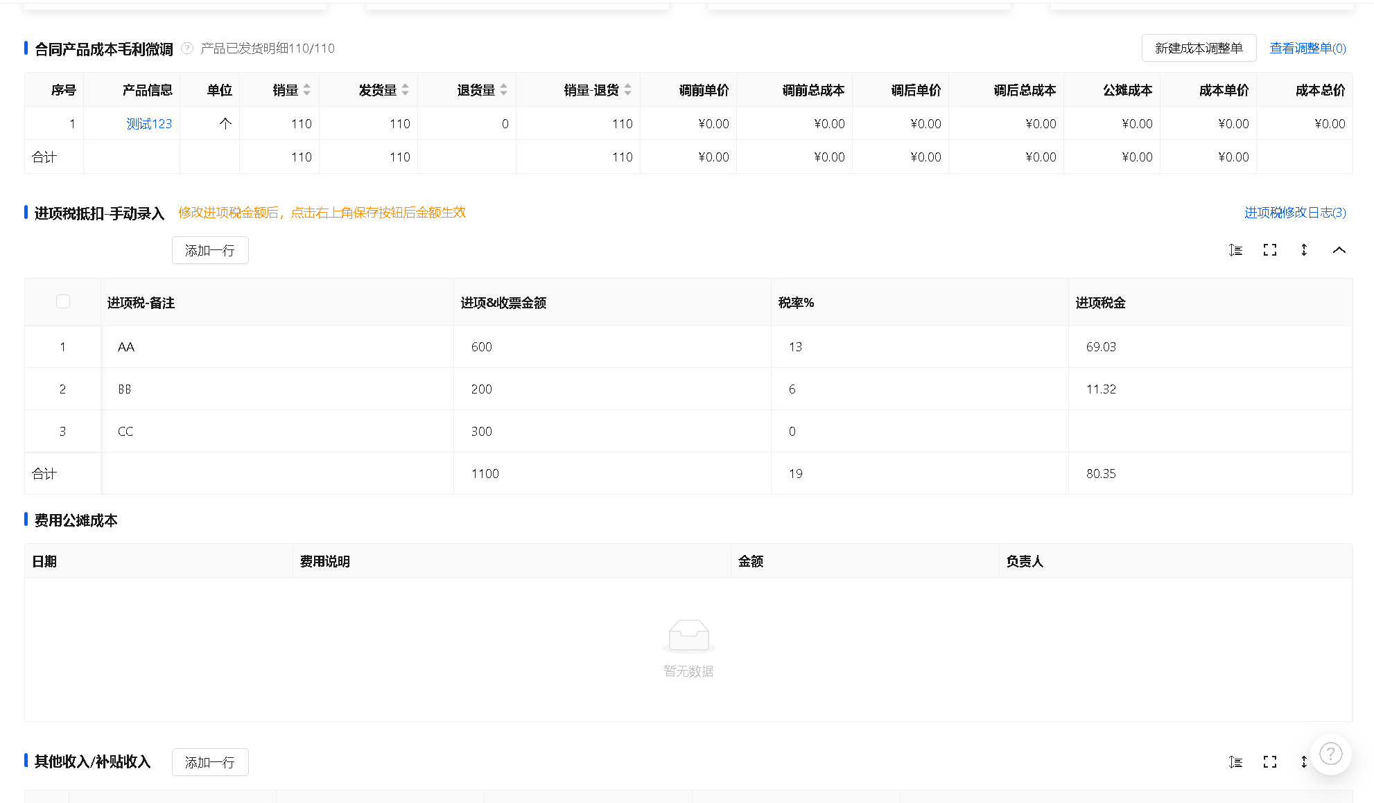Click the help tooltip icon next to 合同产品成本毛利微调

187,48
